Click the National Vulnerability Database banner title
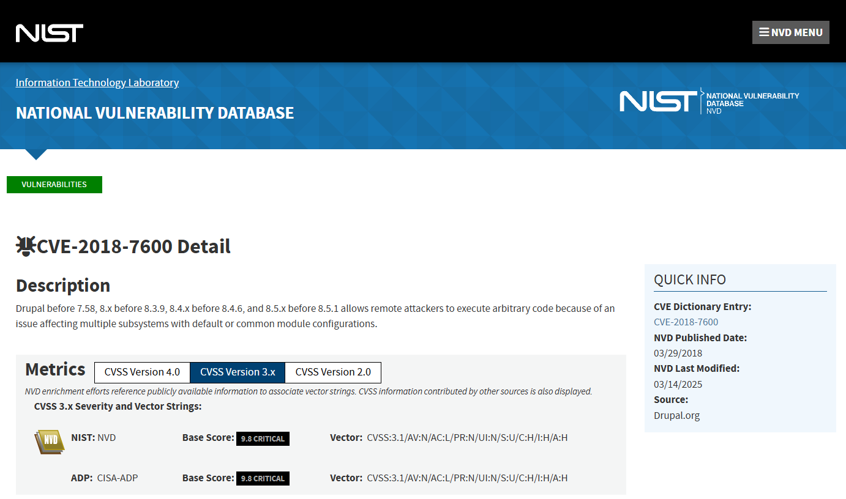The width and height of the screenshot is (846, 499). pos(155,113)
